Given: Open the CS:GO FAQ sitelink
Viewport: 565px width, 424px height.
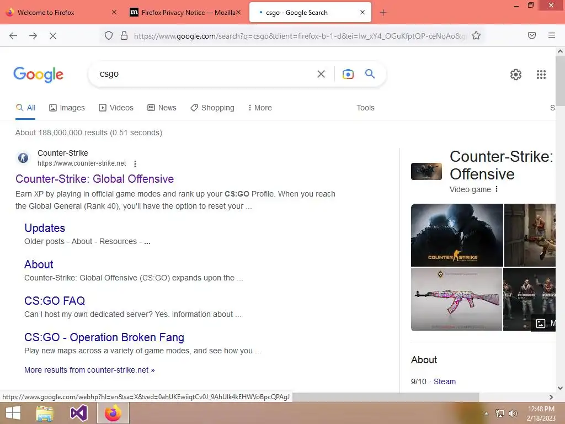Looking at the screenshot, I should coord(55,301).
